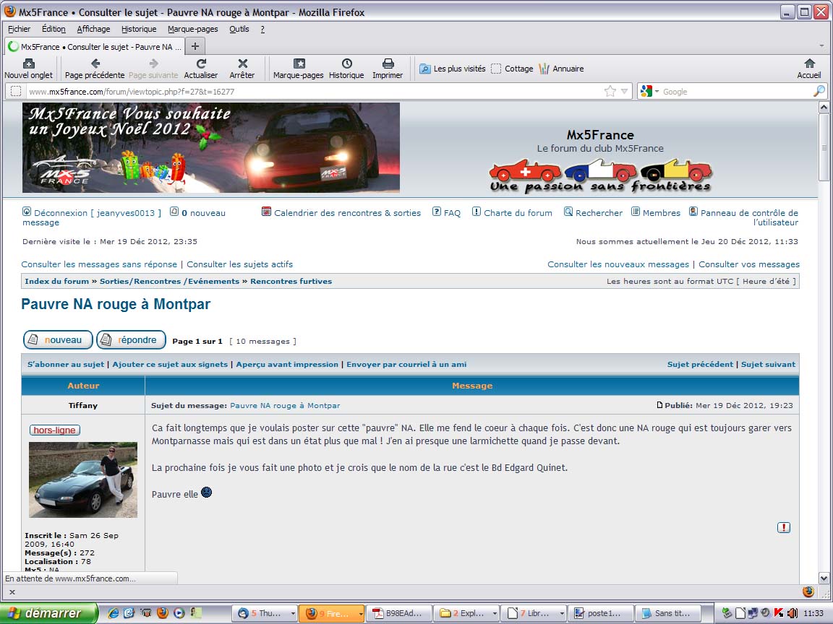Viewport: 833px width, 624px height.
Task: Stop loading with Arrêter button
Action: tap(242, 69)
